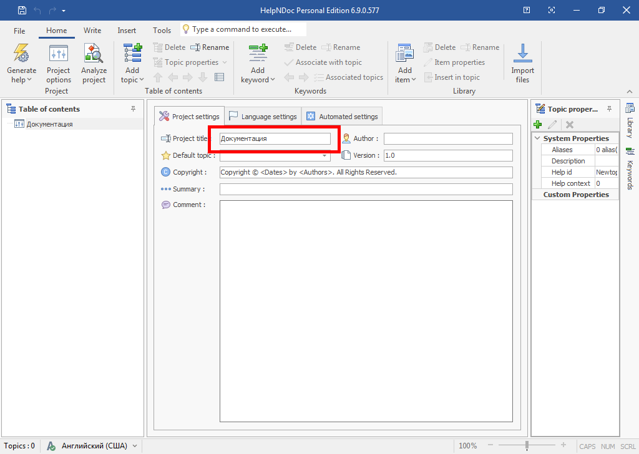Click the Undo arrow in title bar
The height and width of the screenshot is (454, 639).
click(x=37, y=10)
